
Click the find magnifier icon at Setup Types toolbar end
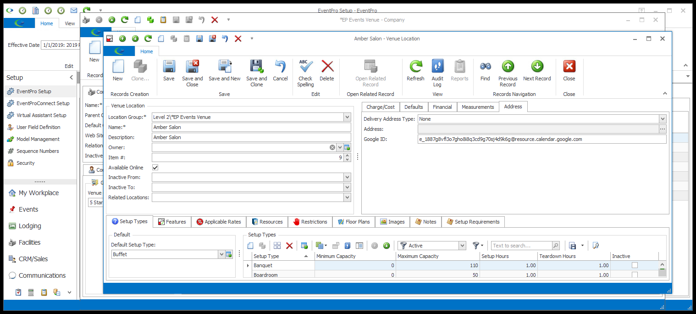pos(595,246)
